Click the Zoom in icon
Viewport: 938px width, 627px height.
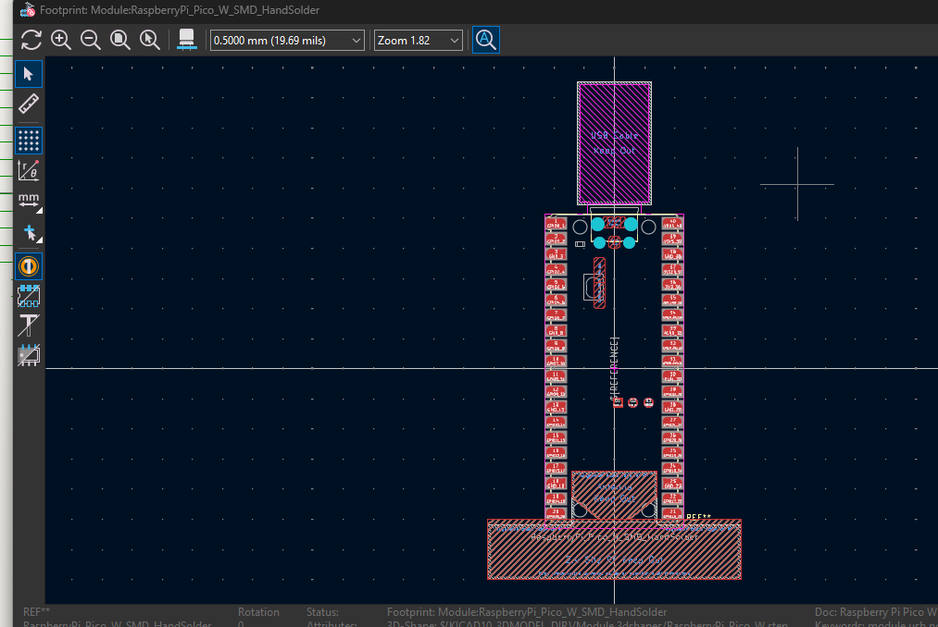click(x=61, y=40)
